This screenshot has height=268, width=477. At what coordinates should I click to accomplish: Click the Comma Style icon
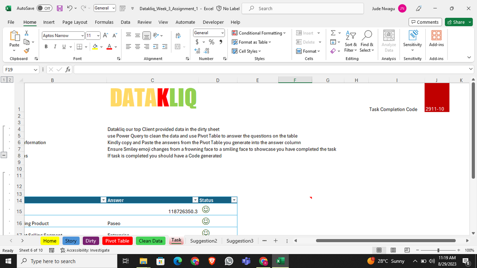click(x=221, y=42)
